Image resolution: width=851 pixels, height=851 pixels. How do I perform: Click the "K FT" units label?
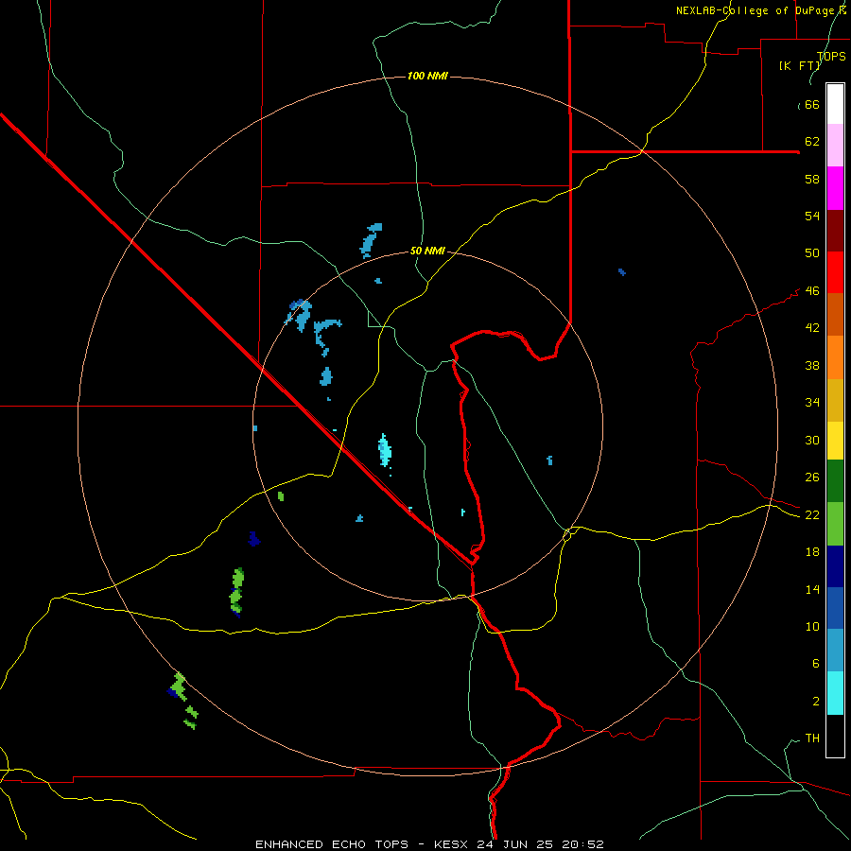(800, 65)
